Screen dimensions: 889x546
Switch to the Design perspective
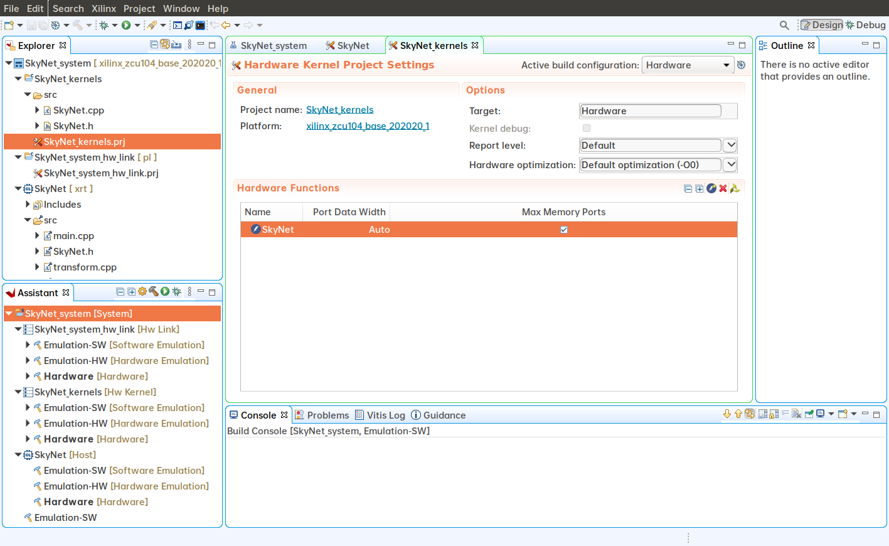coord(822,25)
